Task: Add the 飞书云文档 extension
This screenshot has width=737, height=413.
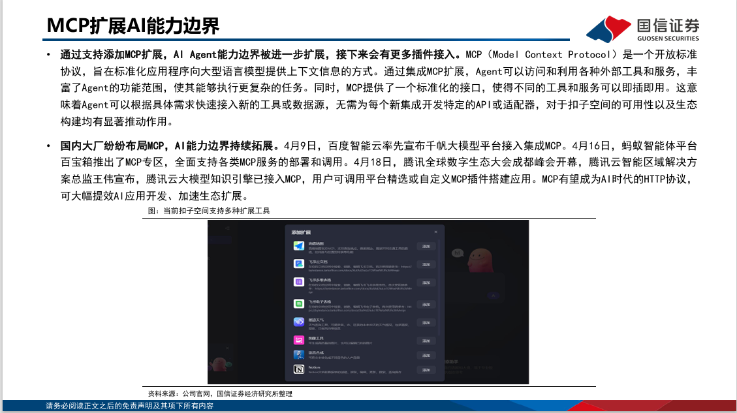Action: click(x=426, y=264)
